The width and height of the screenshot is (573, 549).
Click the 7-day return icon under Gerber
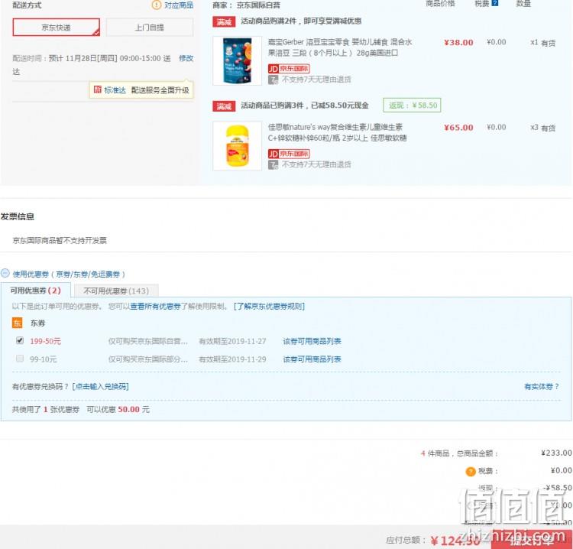273,80
